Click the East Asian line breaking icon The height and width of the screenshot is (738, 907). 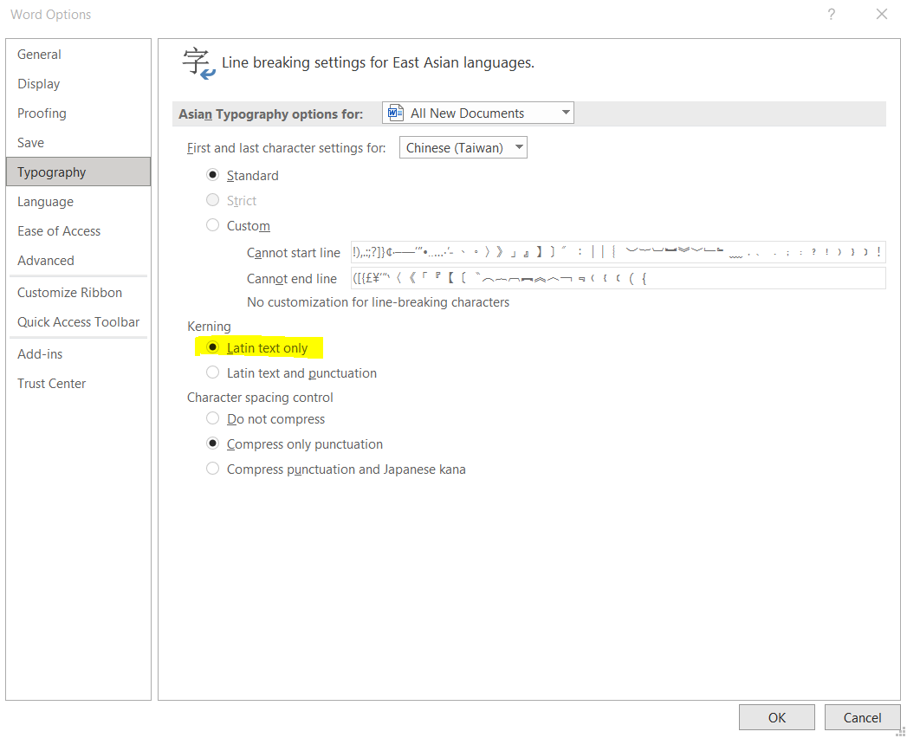coord(198,63)
